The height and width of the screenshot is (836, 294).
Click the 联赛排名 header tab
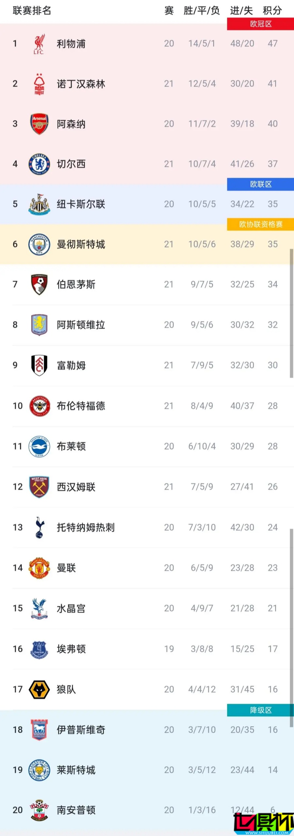click(x=32, y=11)
